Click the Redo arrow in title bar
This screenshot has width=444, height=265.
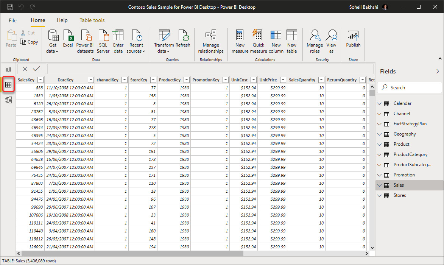[x=33, y=7]
